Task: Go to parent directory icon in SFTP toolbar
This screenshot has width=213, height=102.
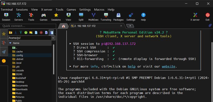Action: tap(10, 32)
